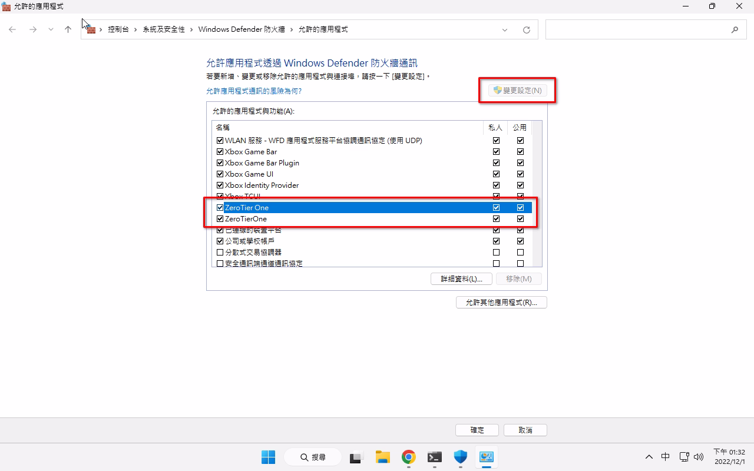
Task: Refresh the current page
Action: [527, 30]
